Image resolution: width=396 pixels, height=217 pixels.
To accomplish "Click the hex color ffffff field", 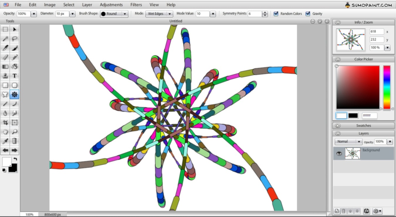I will point(369,116).
